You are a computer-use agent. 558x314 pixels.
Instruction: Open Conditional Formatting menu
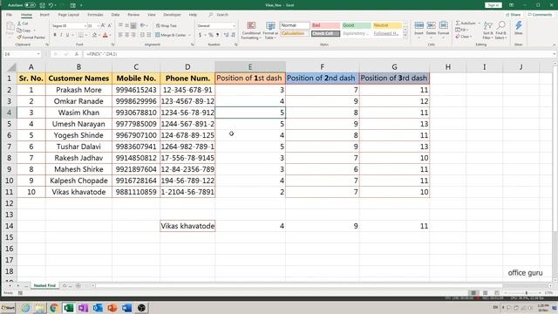pyautogui.click(x=251, y=31)
